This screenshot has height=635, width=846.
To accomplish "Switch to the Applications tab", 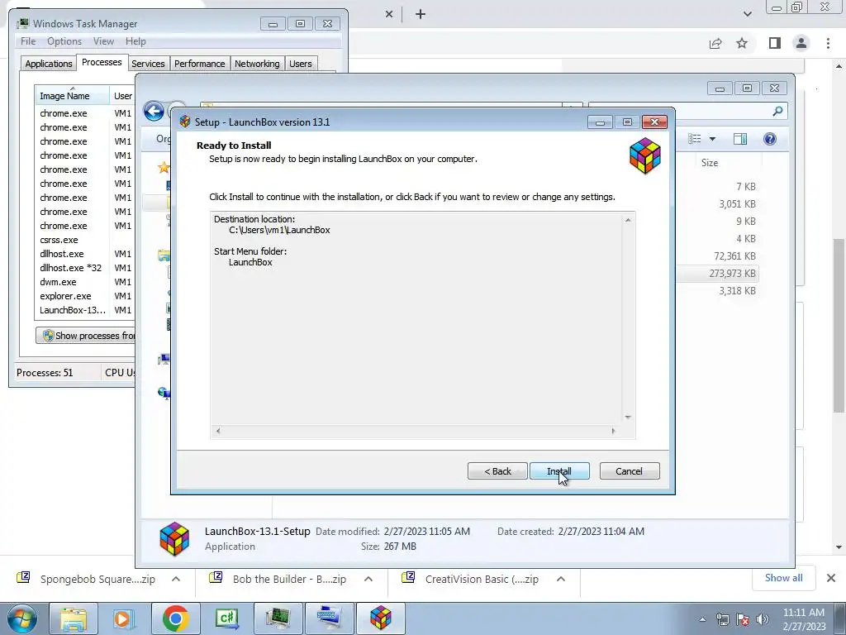I will [49, 63].
